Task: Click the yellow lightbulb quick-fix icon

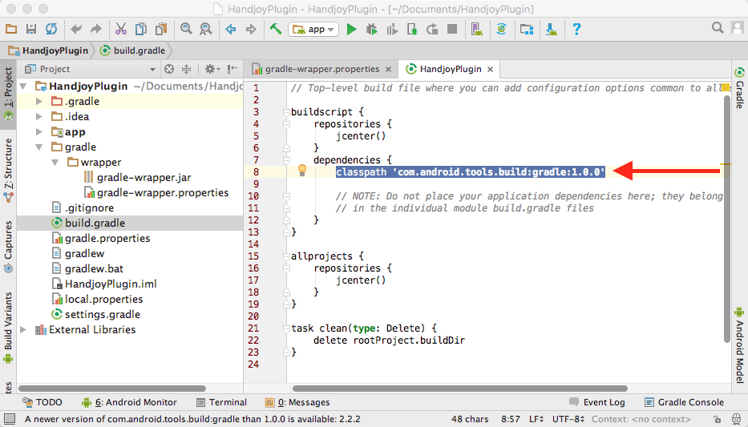Action: click(x=302, y=170)
